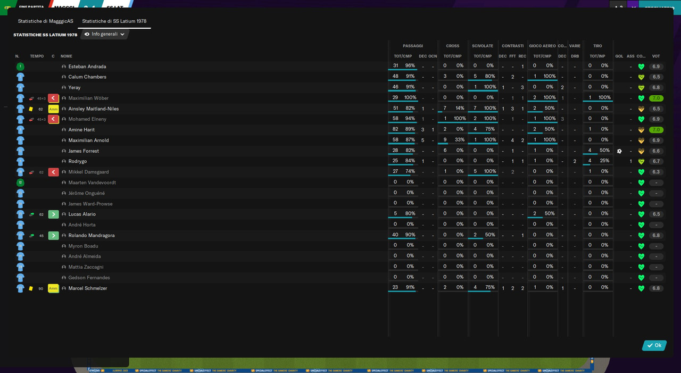Image resolution: width=681 pixels, height=373 pixels.
Task: Click the blue shirt icon in Yeray's row
Action: pos(20,87)
